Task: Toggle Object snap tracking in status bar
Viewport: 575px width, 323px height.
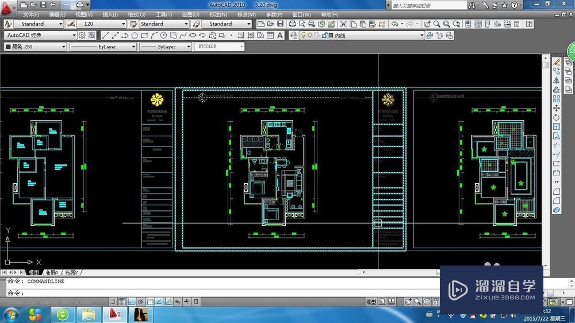Action: [x=159, y=302]
